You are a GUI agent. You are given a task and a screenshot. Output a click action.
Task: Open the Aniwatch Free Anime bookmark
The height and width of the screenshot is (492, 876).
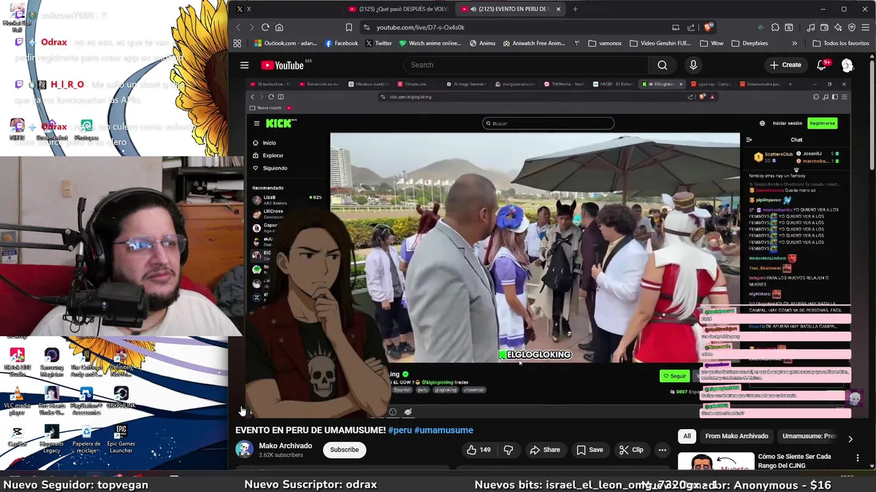(x=535, y=43)
